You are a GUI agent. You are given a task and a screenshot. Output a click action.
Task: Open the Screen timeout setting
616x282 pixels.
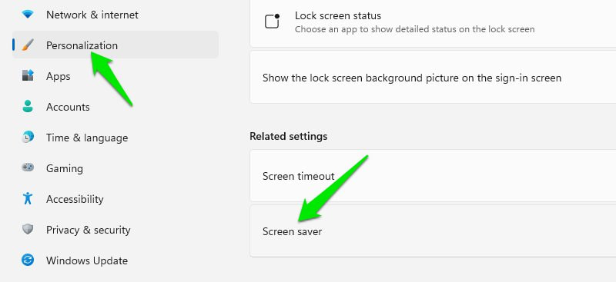[x=433, y=176]
